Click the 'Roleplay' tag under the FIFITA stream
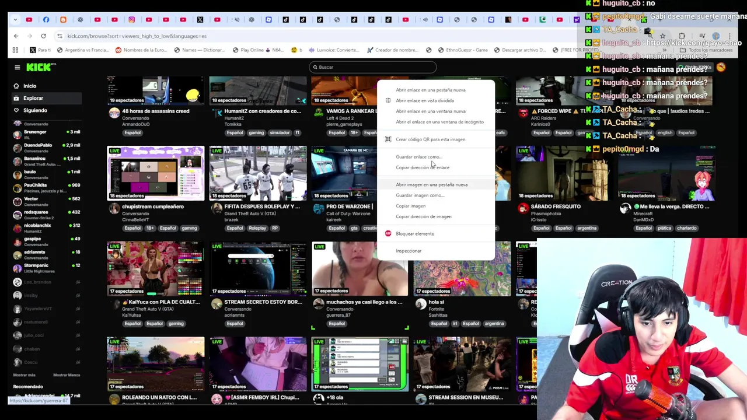The height and width of the screenshot is (420, 747). (x=257, y=228)
